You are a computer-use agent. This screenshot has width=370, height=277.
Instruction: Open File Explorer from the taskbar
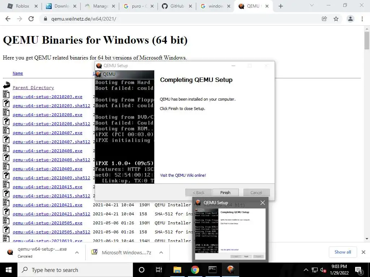tap(177, 270)
